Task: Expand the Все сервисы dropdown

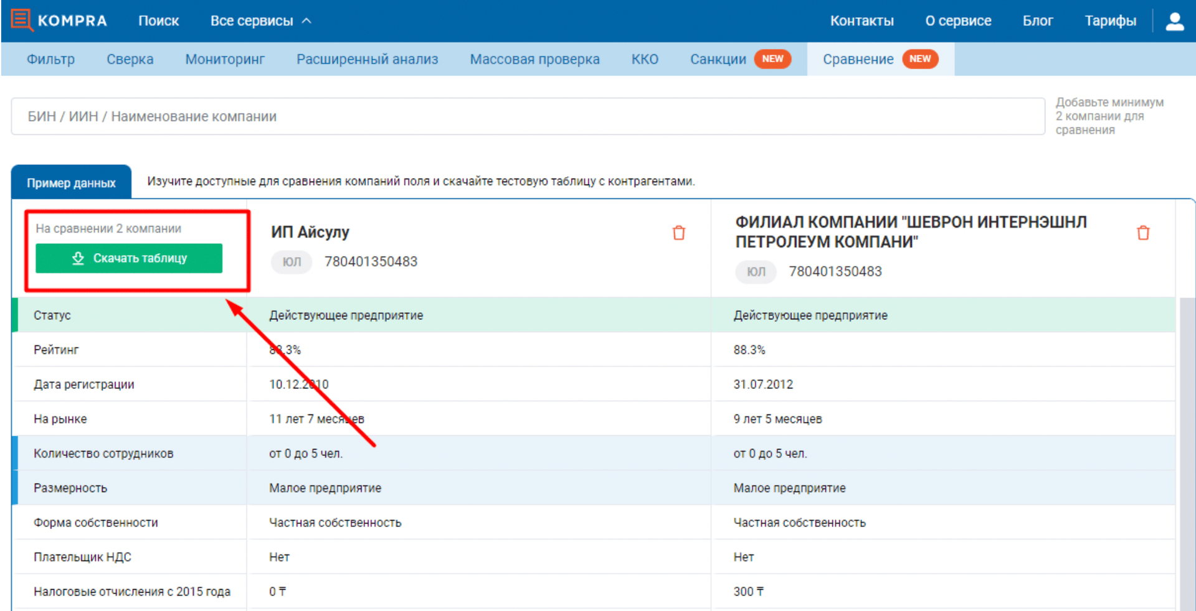Action: pos(260,21)
